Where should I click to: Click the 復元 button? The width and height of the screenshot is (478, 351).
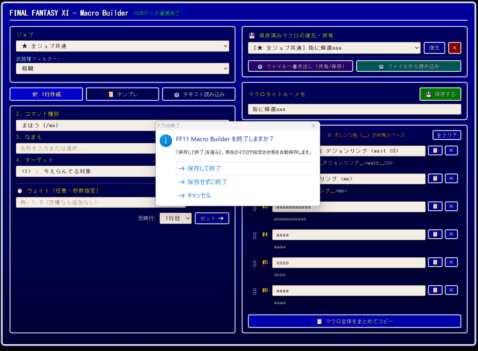434,48
